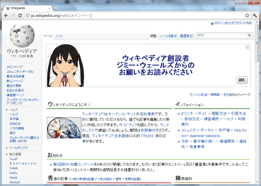Click the browser back arrow

[x=6, y=15]
